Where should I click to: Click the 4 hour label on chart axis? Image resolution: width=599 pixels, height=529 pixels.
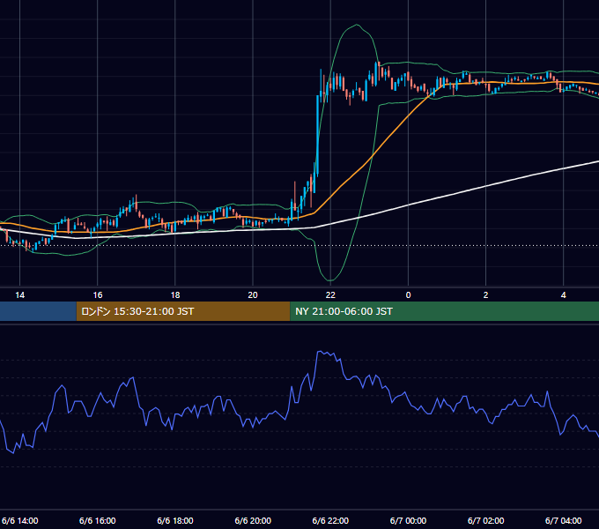563,295
